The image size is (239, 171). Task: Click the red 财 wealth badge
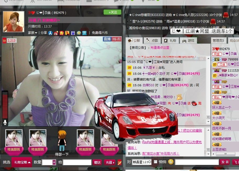[x=4, y=41]
